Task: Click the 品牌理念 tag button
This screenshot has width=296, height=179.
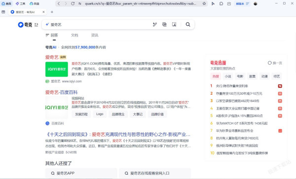Action: tap(118, 114)
